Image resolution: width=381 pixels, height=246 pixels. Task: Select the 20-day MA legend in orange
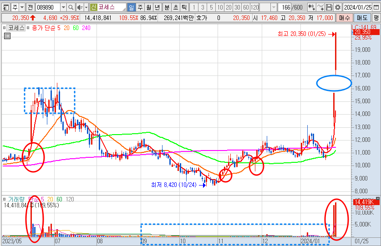[66, 28]
